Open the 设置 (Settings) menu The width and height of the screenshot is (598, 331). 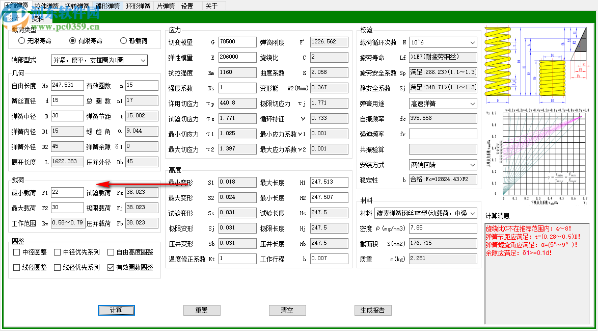click(x=186, y=5)
